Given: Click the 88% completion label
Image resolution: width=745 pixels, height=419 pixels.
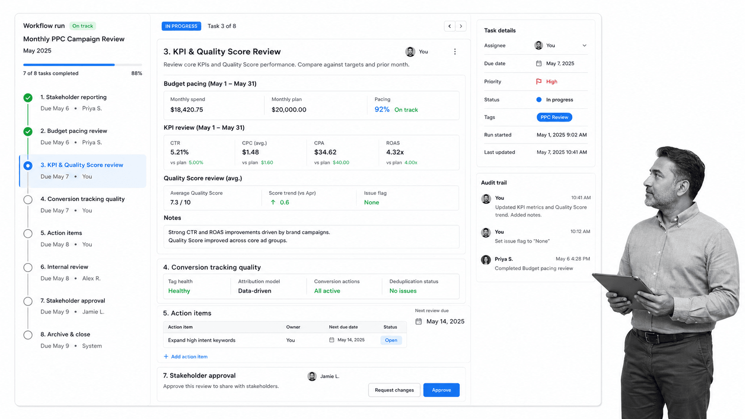Looking at the screenshot, I should click(x=137, y=73).
